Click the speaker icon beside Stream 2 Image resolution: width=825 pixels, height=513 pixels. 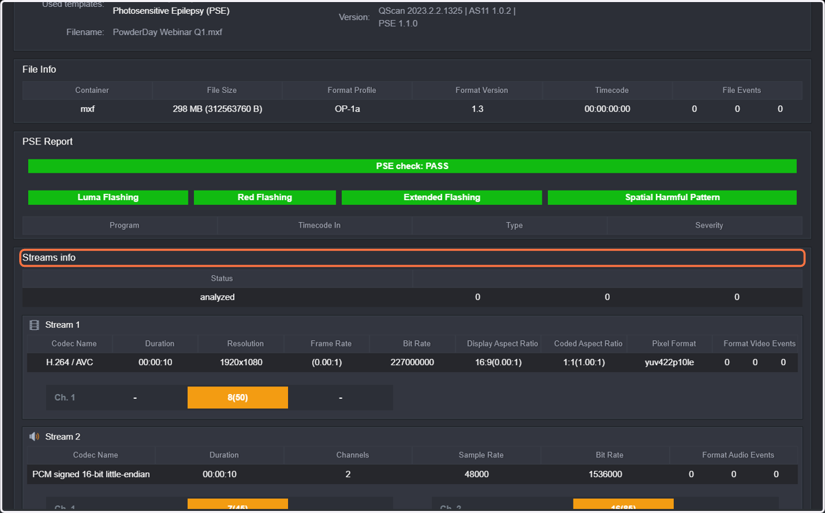point(34,437)
